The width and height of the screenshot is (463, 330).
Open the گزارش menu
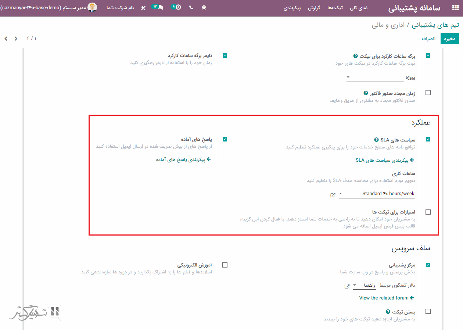point(314,8)
